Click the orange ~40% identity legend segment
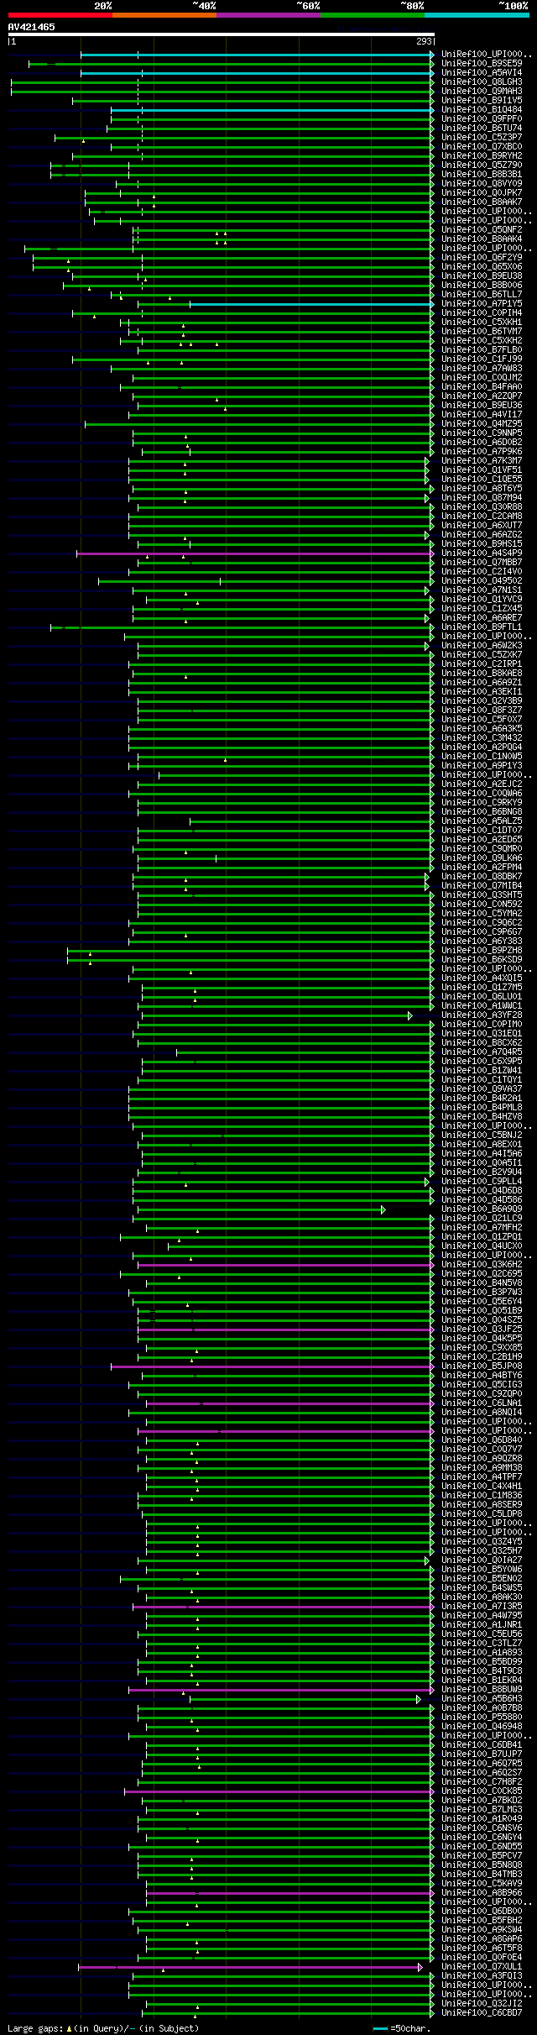Image resolution: width=537 pixels, height=2035 pixels. coord(164,15)
